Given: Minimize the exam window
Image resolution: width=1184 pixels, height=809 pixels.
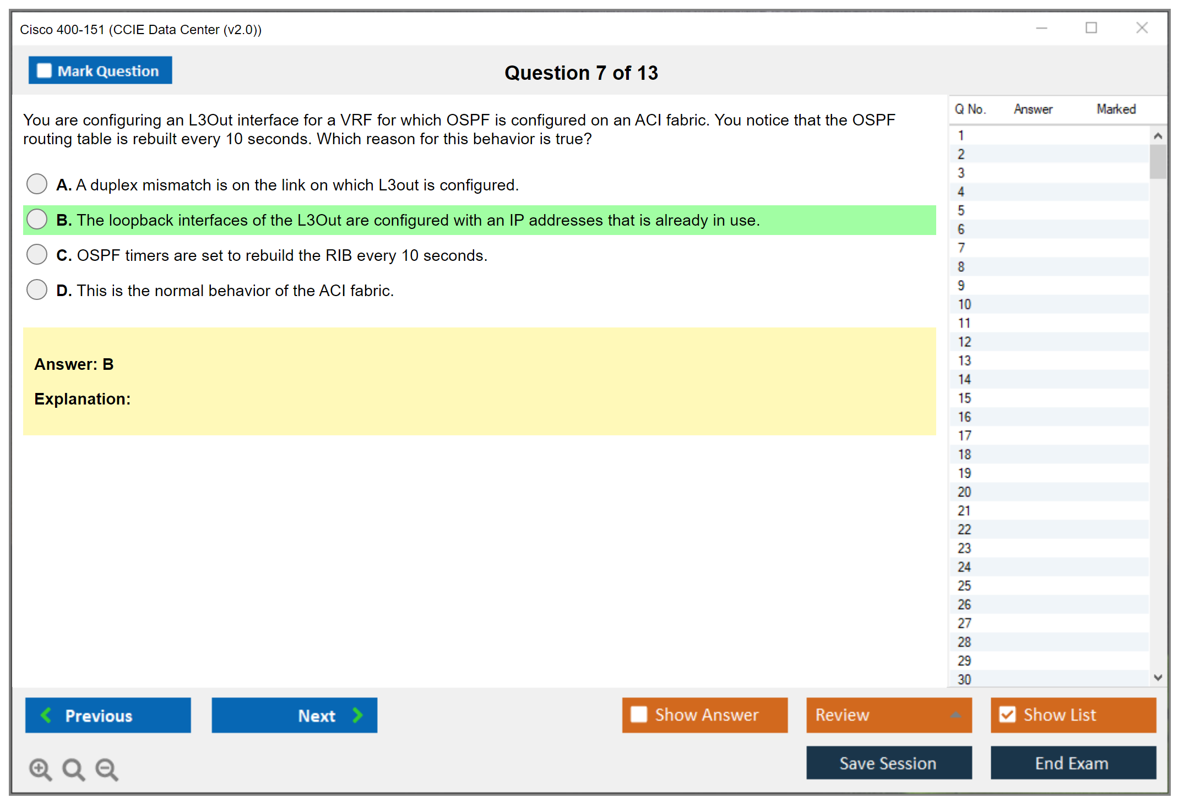Looking at the screenshot, I should (1041, 28).
